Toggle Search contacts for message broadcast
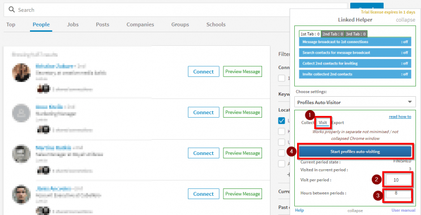This screenshot has width=421, height=215. click(355, 53)
